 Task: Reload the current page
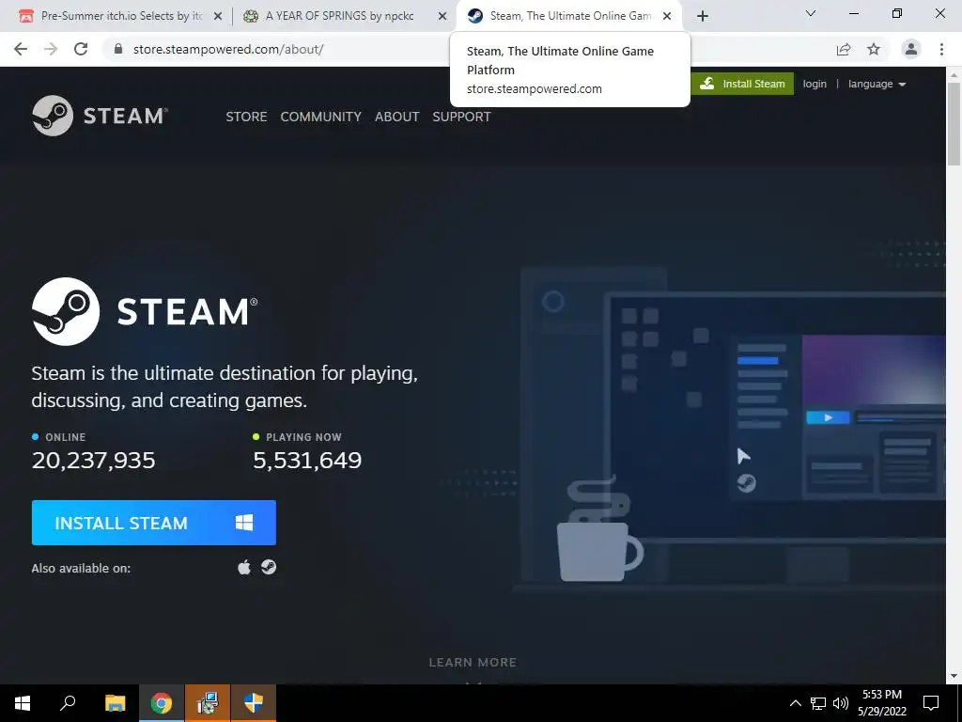(x=81, y=49)
